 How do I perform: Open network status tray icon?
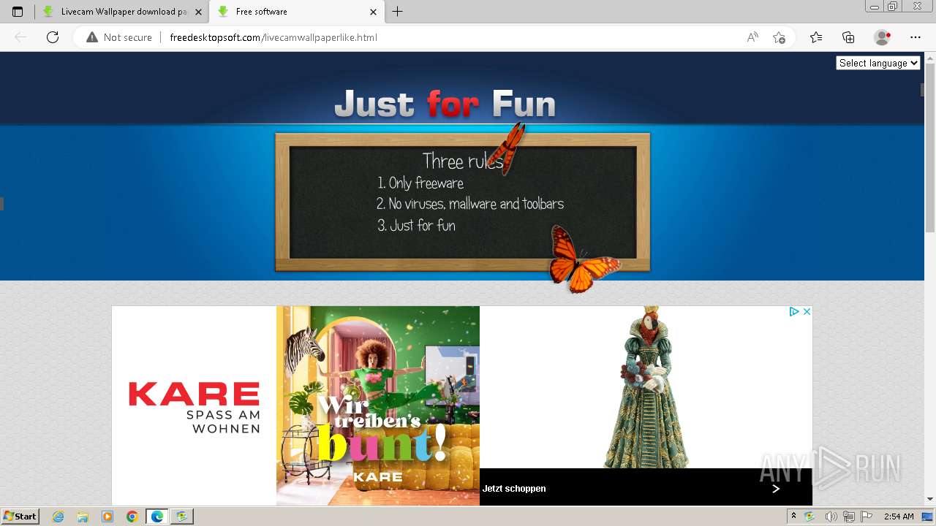[x=849, y=517]
